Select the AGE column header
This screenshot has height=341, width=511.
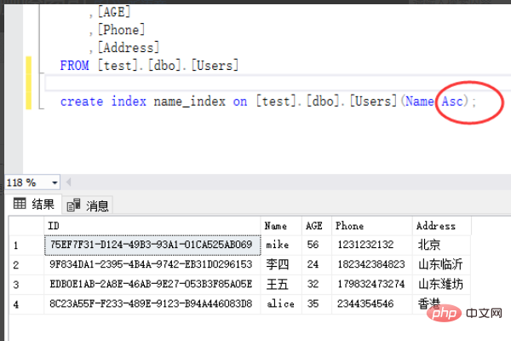[x=317, y=226]
